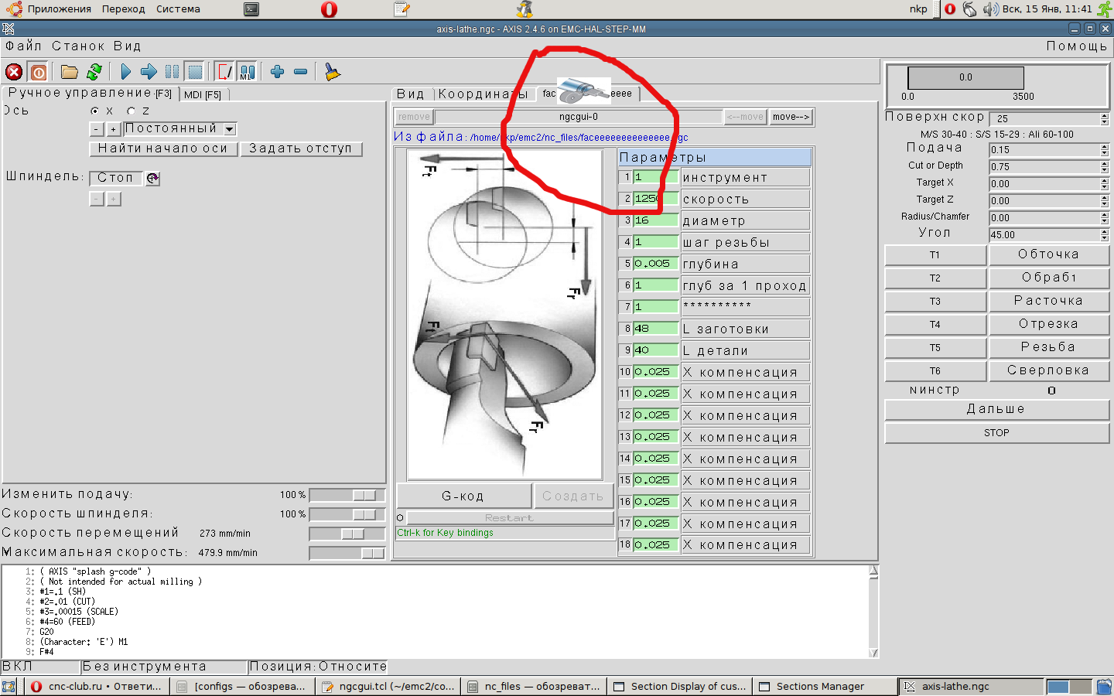This screenshot has height=696, width=1114.
Task: Select the X axis radio button
Action: click(x=95, y=111)
